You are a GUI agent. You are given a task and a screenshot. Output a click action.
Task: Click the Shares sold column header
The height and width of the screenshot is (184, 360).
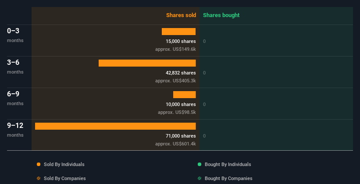click(x=181, y=15)
